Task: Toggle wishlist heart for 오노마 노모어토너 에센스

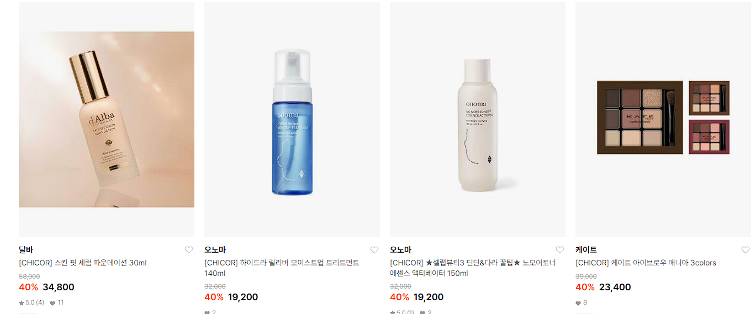Action: point(560,250)
